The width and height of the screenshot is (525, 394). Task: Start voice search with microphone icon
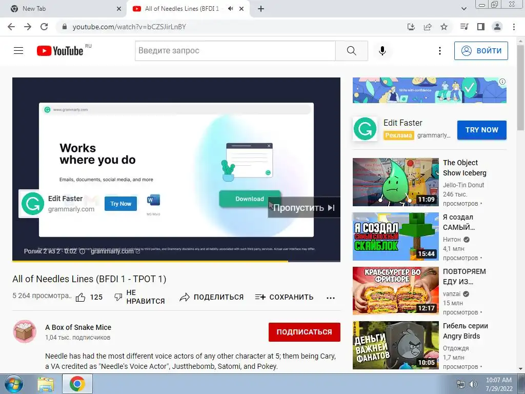tap(382, 51)
